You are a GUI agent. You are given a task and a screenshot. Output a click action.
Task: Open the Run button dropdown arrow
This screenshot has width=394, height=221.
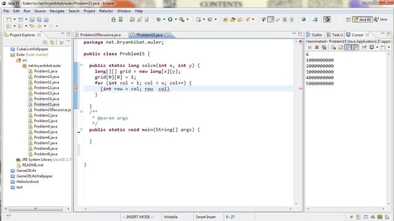pyautogui.click(x=175, y=19)
